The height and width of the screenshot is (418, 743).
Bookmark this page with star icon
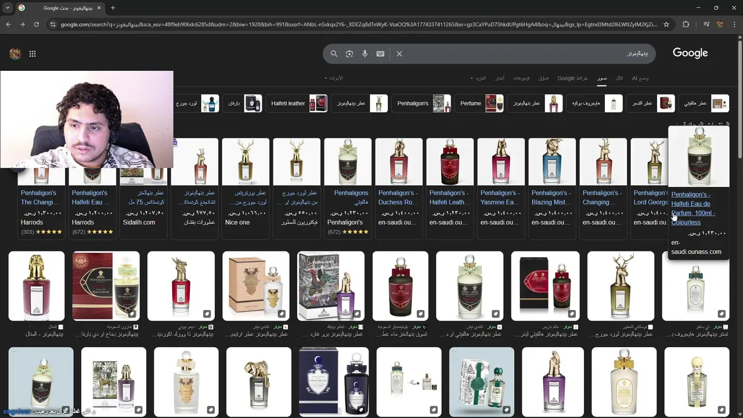(666, 24)
